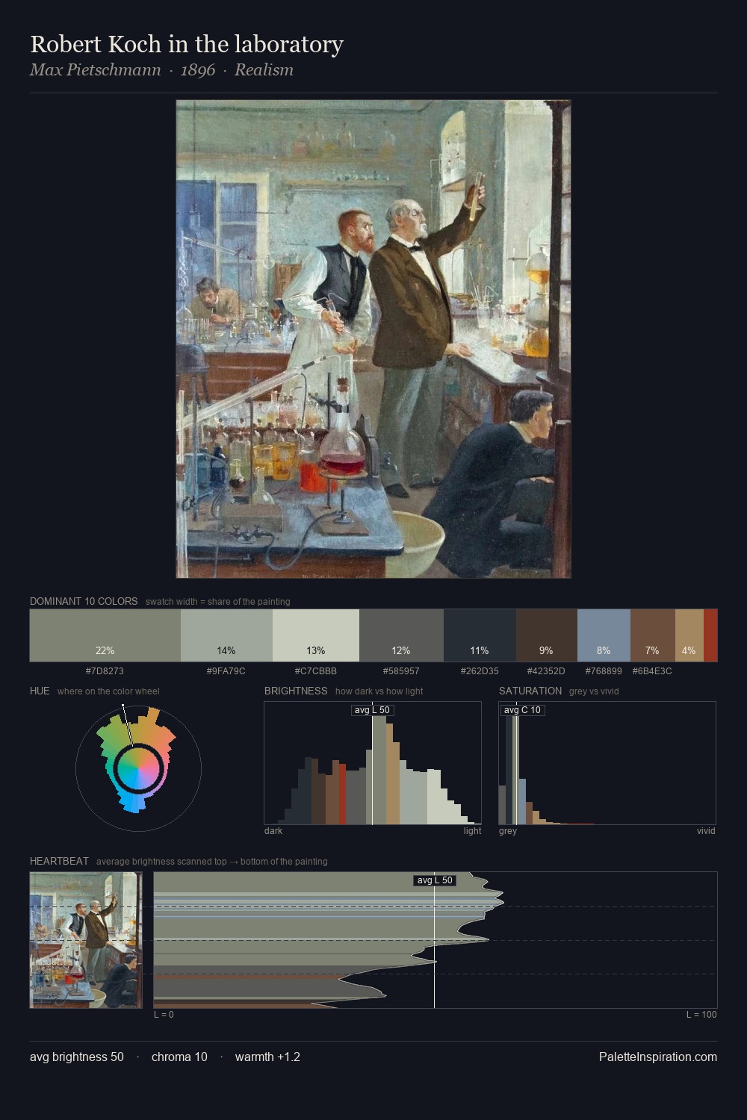Open the PaletteInspiration.com link
The height and width of the screenshot is (1120, 747).
pyautogui.click(x=658, y=1057)
